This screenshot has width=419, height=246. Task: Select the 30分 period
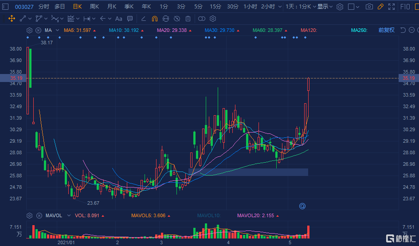(x=232, y=7)
